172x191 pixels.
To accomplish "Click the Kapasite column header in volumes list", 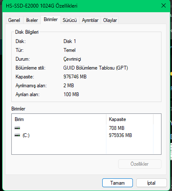I will coord(130,119).
